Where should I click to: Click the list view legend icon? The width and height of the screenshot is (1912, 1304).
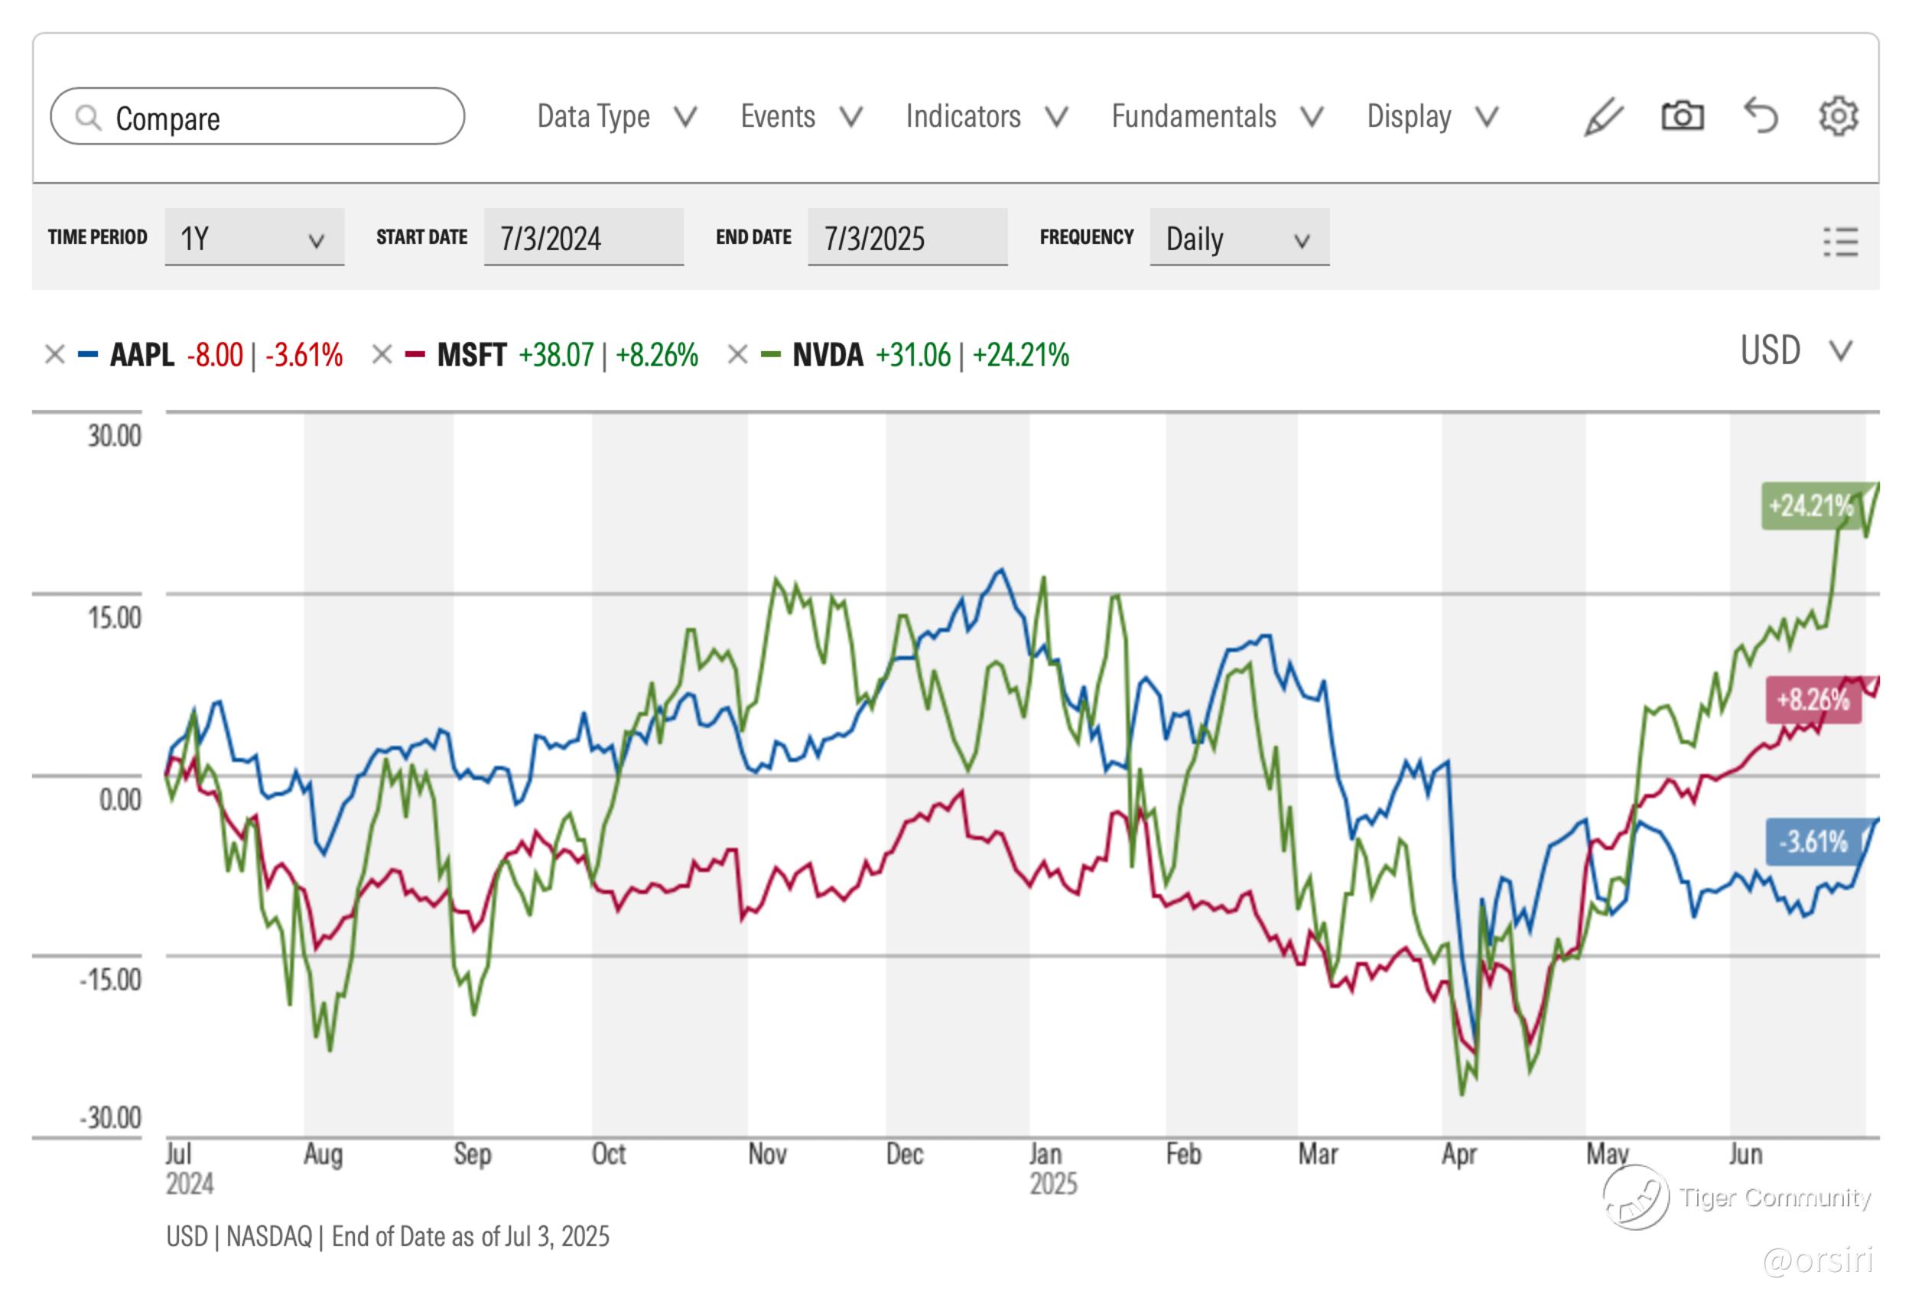tap(1839, 242)
